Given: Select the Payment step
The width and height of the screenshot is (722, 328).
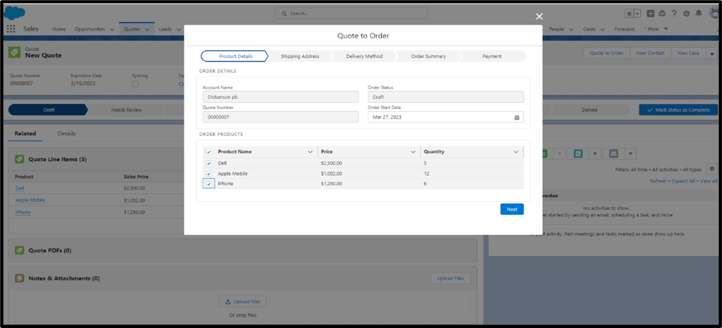Looking at the screenshot, I should pyautogui.click(x=492, y=56).
